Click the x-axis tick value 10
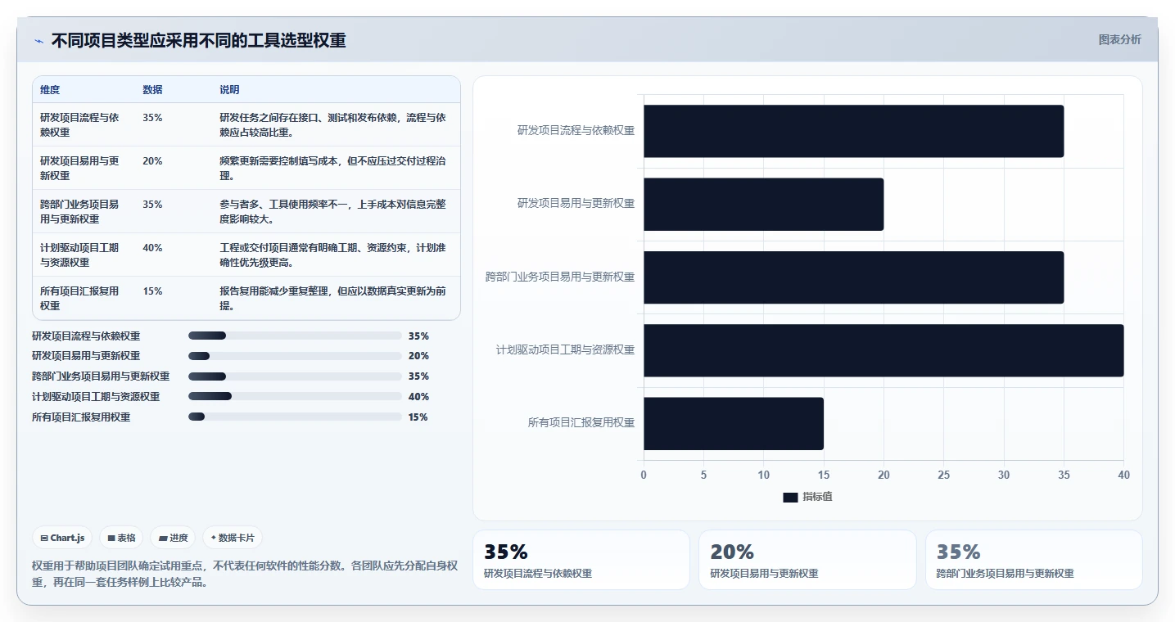This screenshot has width=1175, height=622. pyautogui.click(x=764, y=476)
